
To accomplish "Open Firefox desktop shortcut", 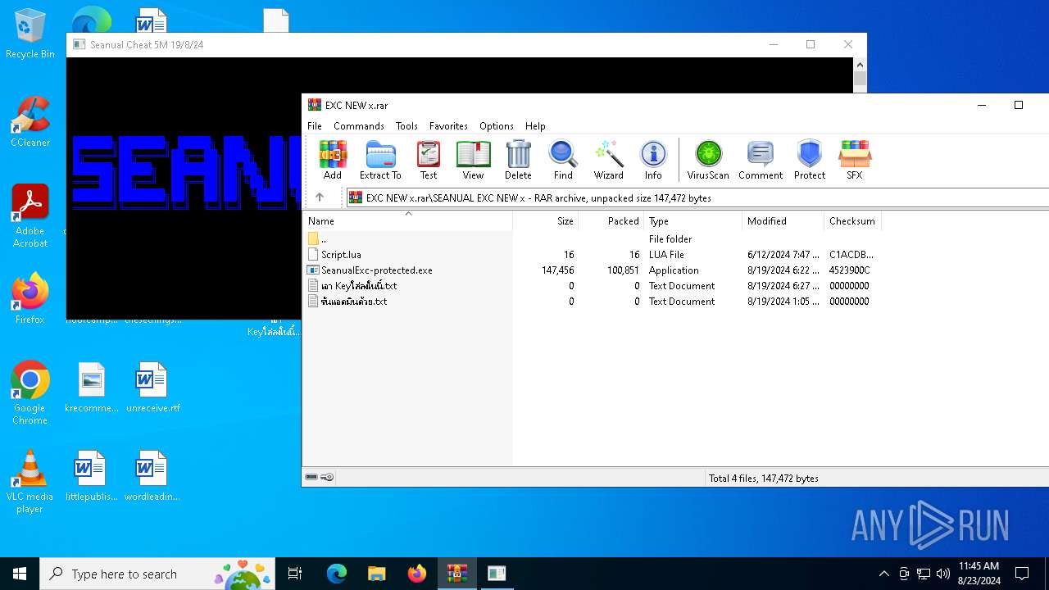I will point(30,299).
